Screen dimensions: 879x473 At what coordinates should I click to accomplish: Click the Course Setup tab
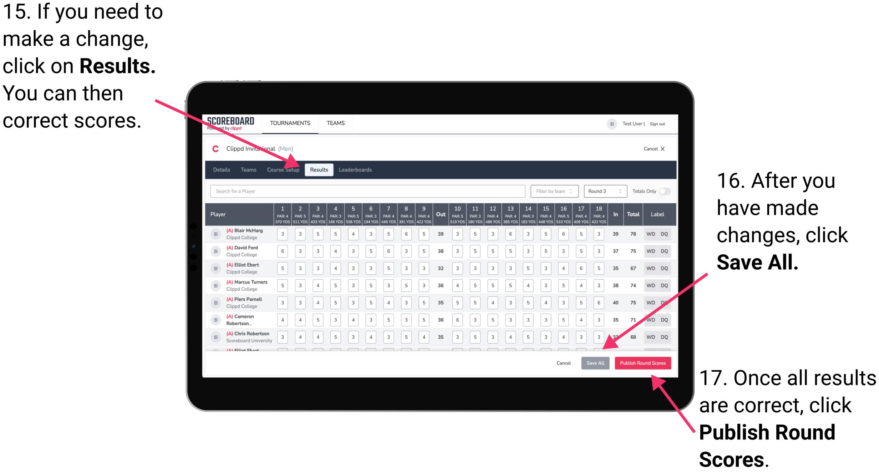[283, 169]
